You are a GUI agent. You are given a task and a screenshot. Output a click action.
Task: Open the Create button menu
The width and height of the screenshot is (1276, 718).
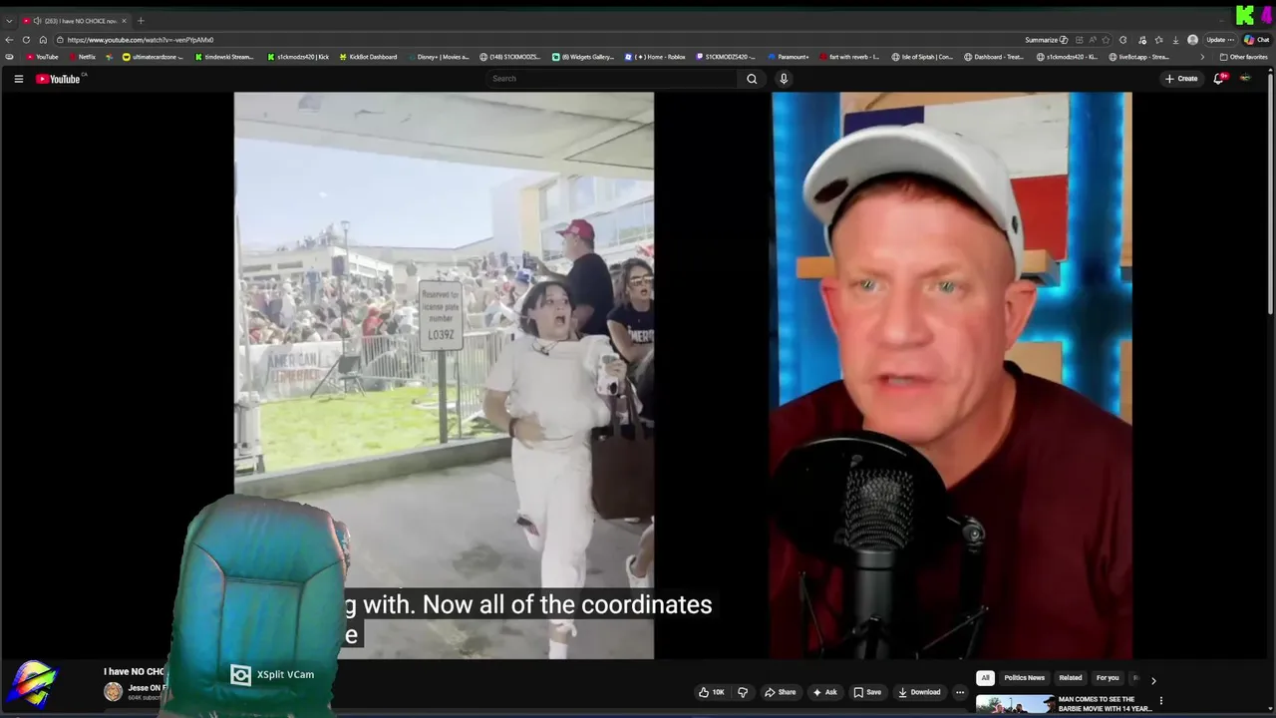1181,79
